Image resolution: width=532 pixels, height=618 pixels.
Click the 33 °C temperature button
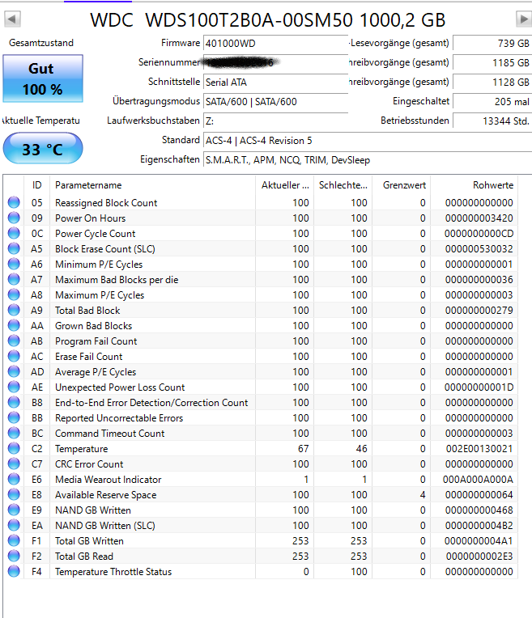pos(43,149)
